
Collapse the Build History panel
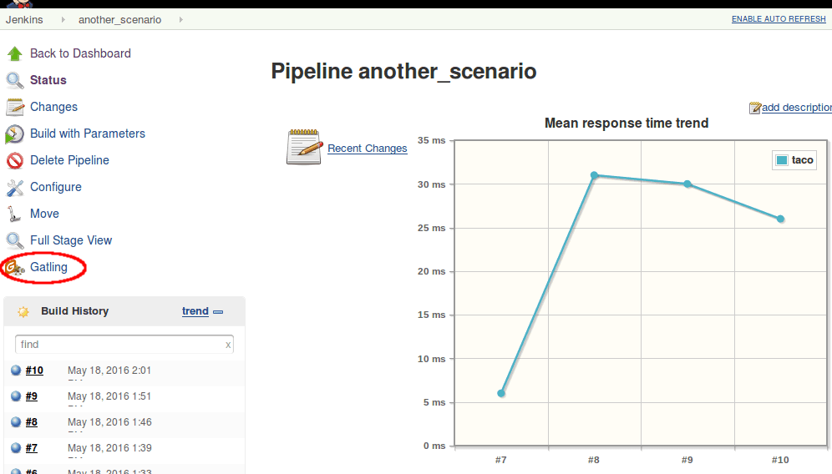[218, 312]
